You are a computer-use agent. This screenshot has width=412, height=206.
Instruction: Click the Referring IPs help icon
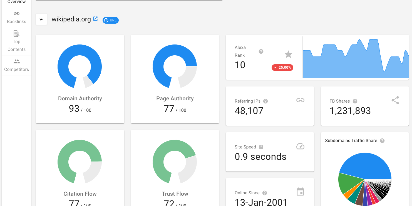click(x=265, y=101)
